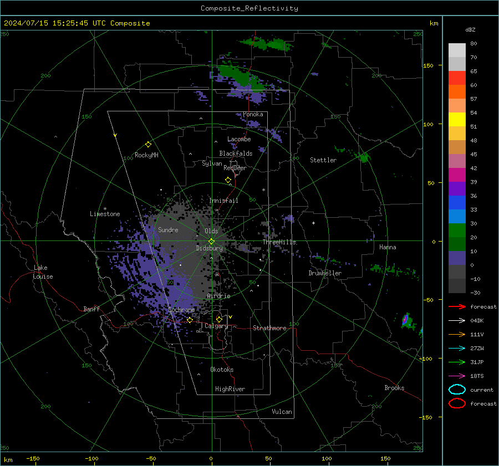
Task: Click the 150 tick on right axis
Action: pyautogui.click(x=429, y=65)
